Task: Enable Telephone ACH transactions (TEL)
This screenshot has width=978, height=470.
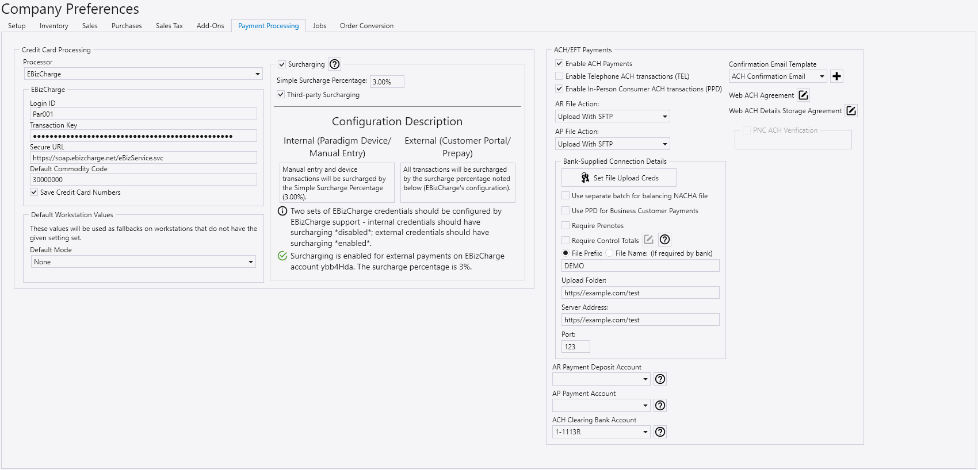Action: 559,76
